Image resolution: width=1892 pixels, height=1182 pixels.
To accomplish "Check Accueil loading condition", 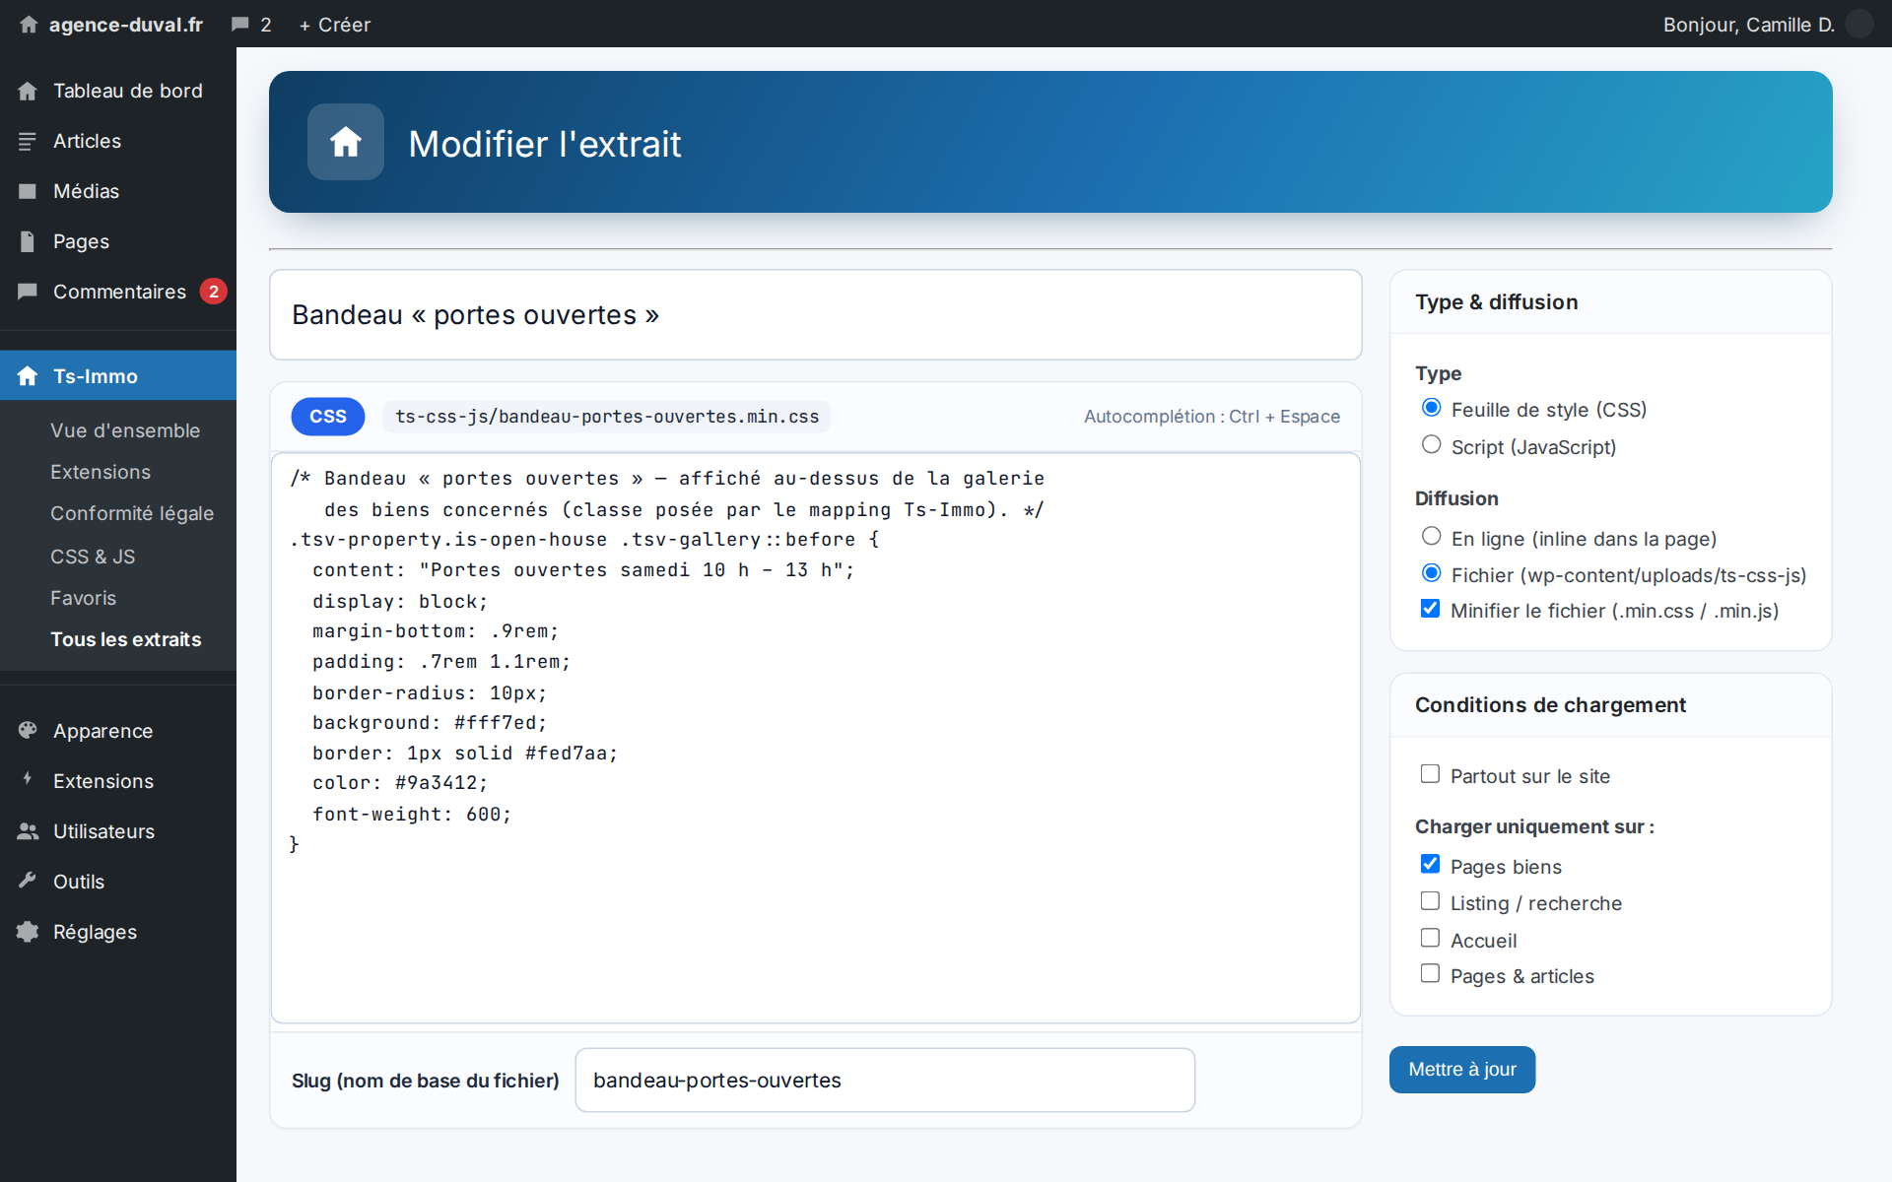I will tap(1431, 939).
